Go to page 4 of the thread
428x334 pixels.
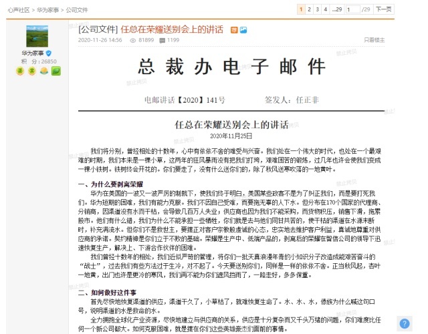click(325, 9)
